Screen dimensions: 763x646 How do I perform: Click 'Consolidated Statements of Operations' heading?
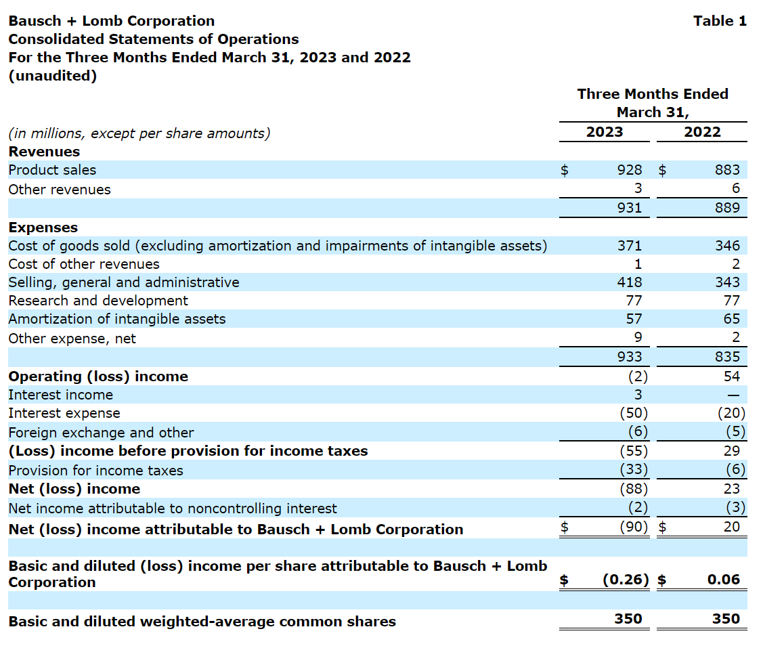(154, 39)
